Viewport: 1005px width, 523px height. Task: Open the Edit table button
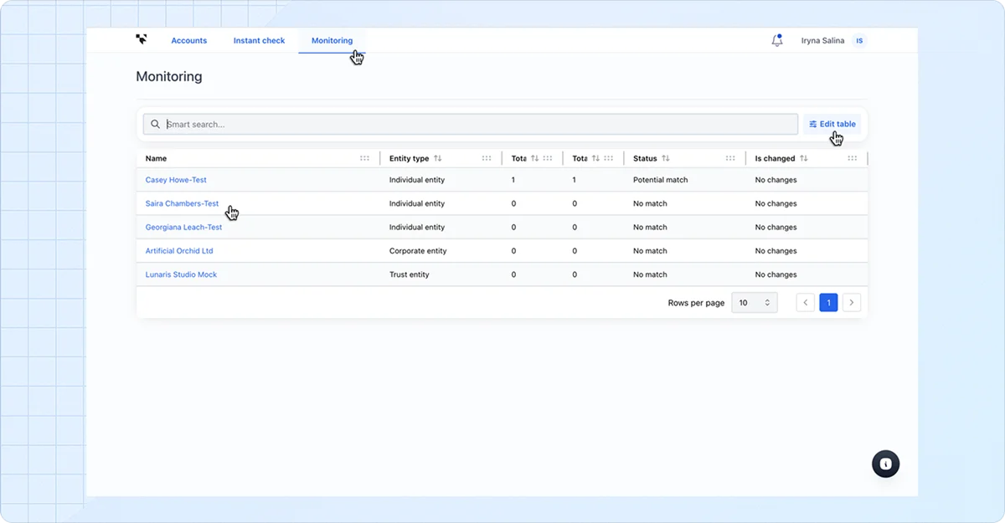(832, 124)
